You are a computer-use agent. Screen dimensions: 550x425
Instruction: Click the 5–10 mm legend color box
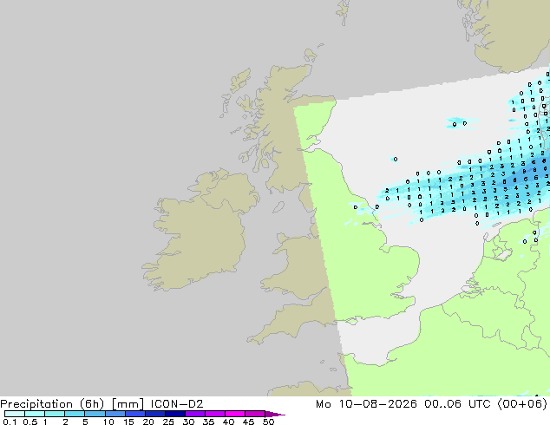point(95,414)
